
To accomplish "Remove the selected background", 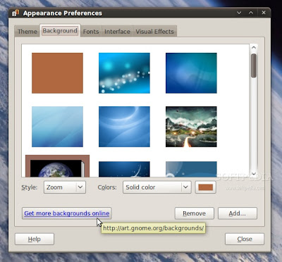I will tap(195, 213).
